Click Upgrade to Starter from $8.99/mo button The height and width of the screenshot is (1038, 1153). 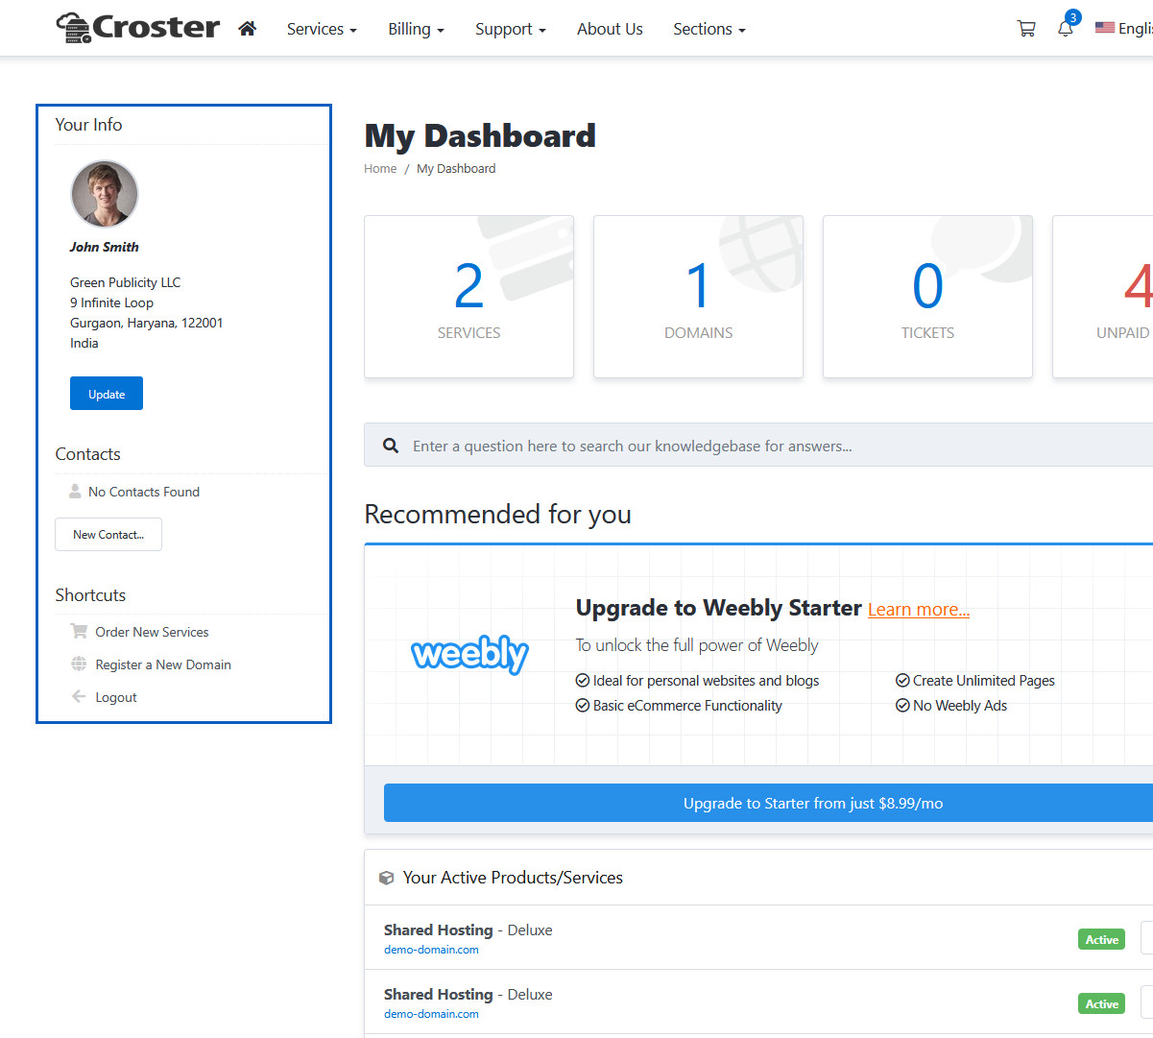click(768, 803)
